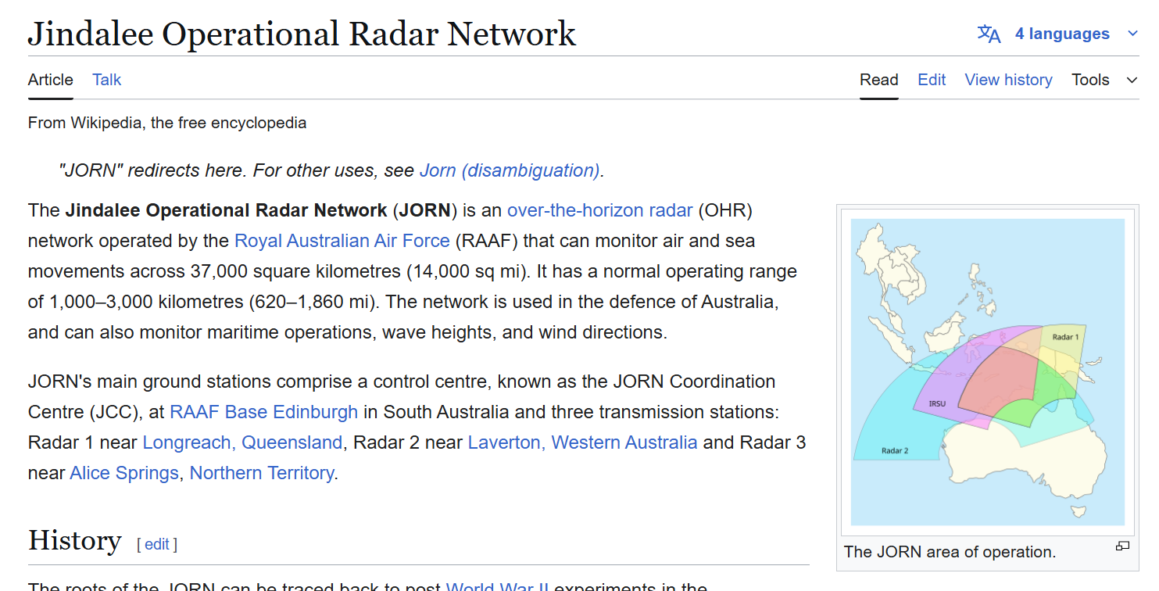The height and width of the screenshot is (591, 1159).
Task: Open the Edit tab
Action: tap(932, 80)
